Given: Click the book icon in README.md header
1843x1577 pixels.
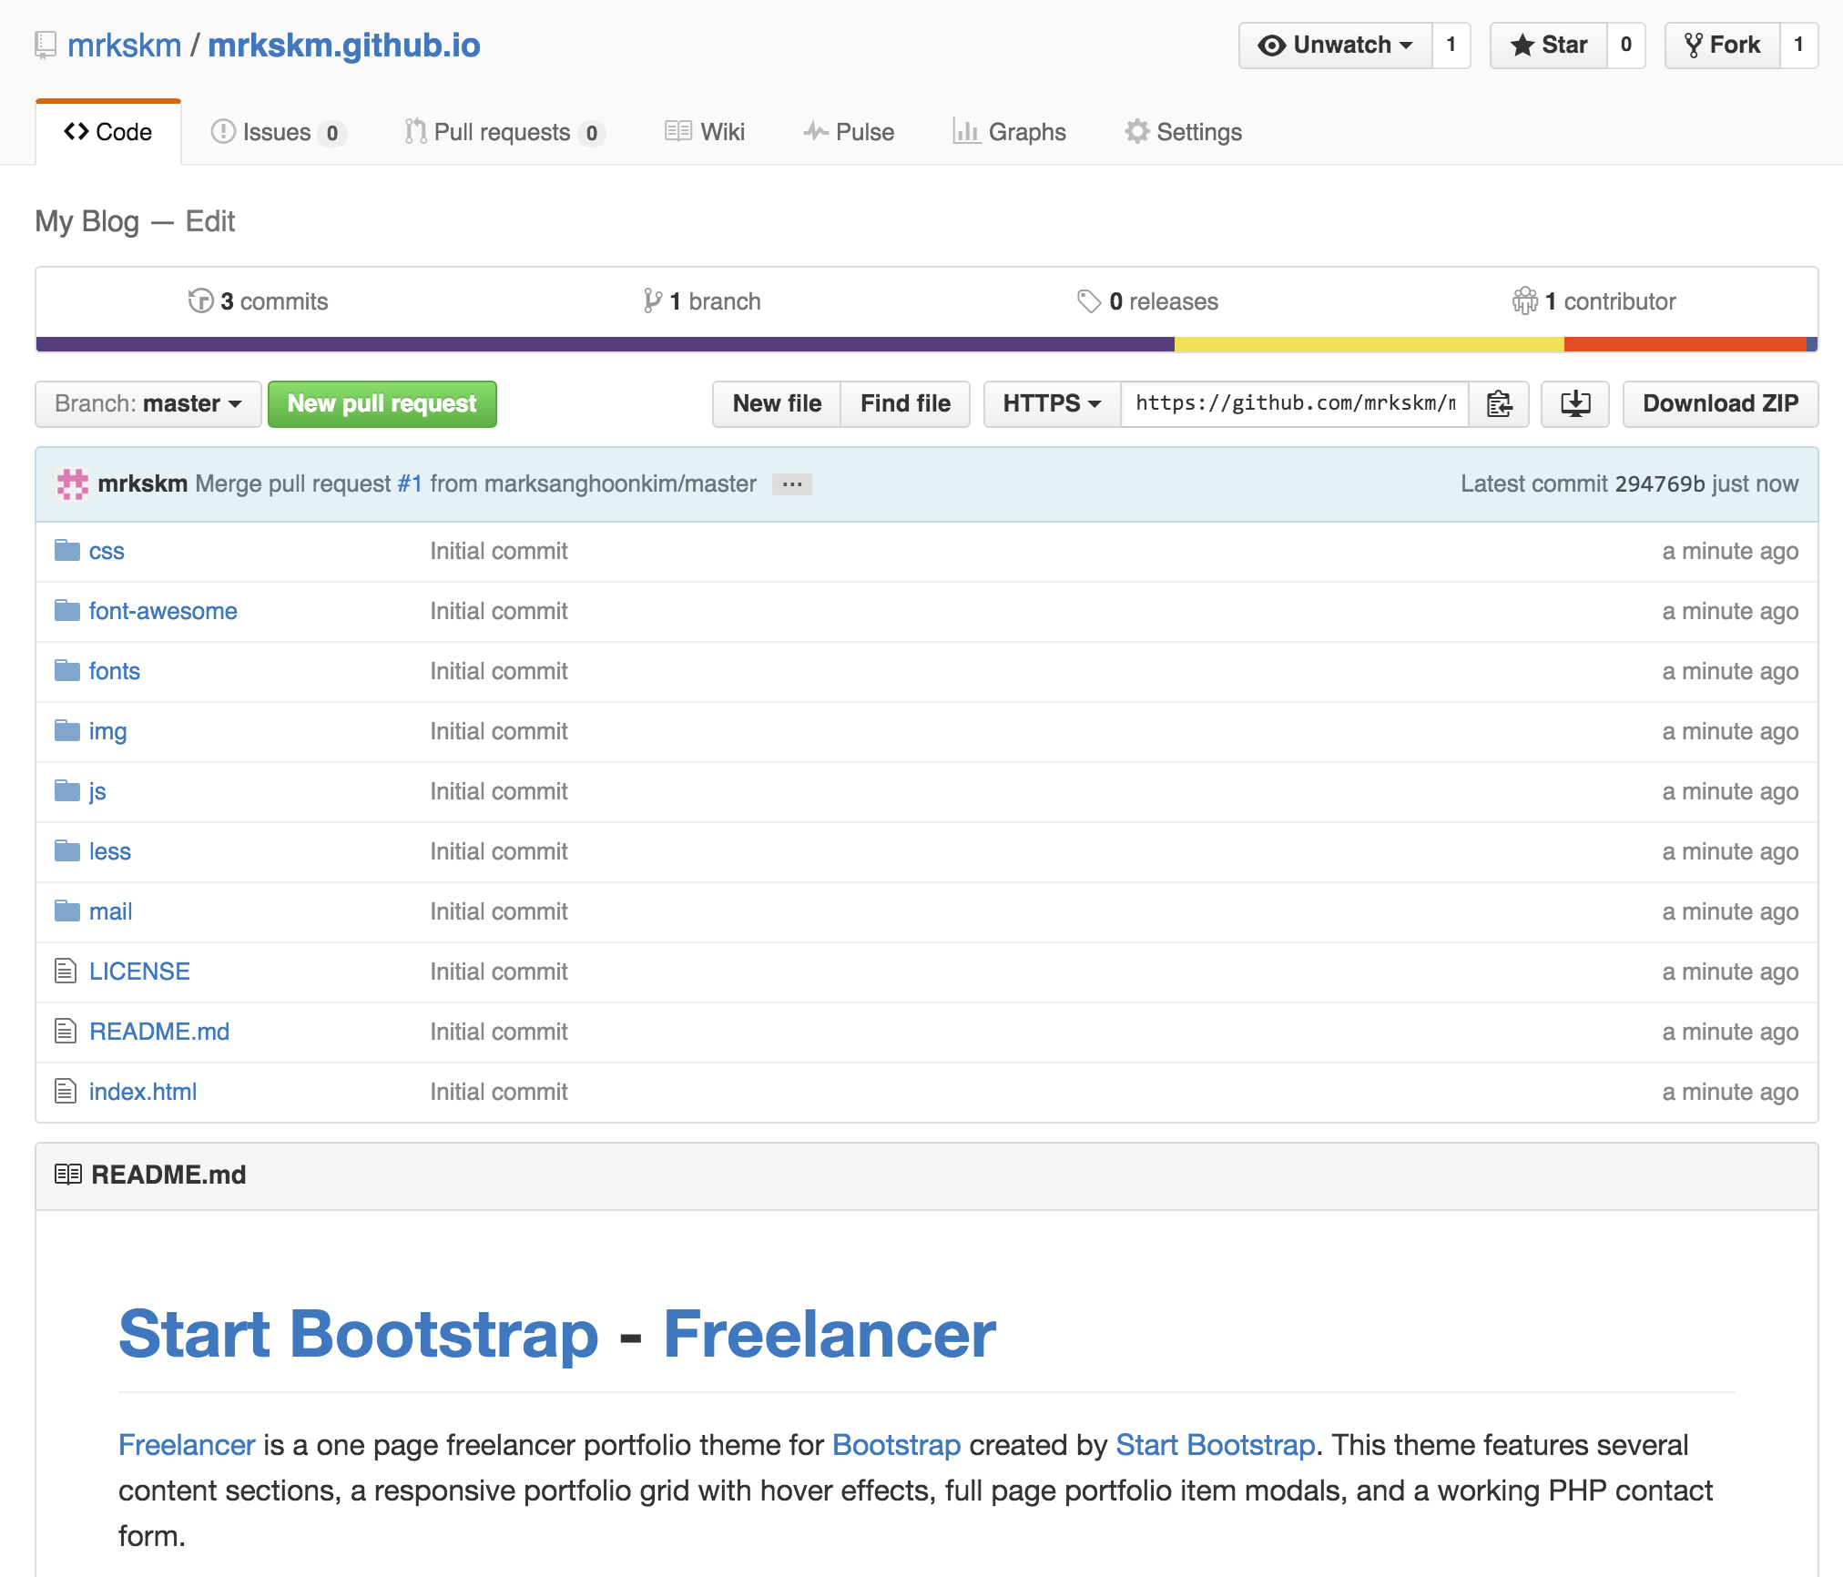Looking at the screenshot, I should click(68, 1175).
